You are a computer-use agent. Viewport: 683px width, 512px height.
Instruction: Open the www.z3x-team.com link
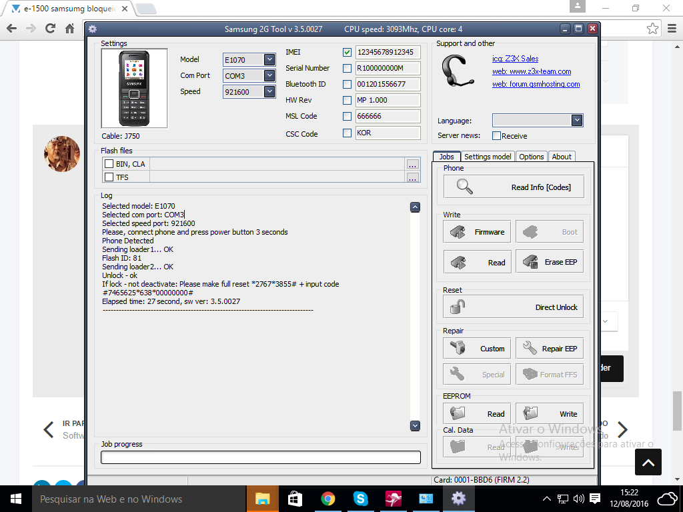click(532, 71)
